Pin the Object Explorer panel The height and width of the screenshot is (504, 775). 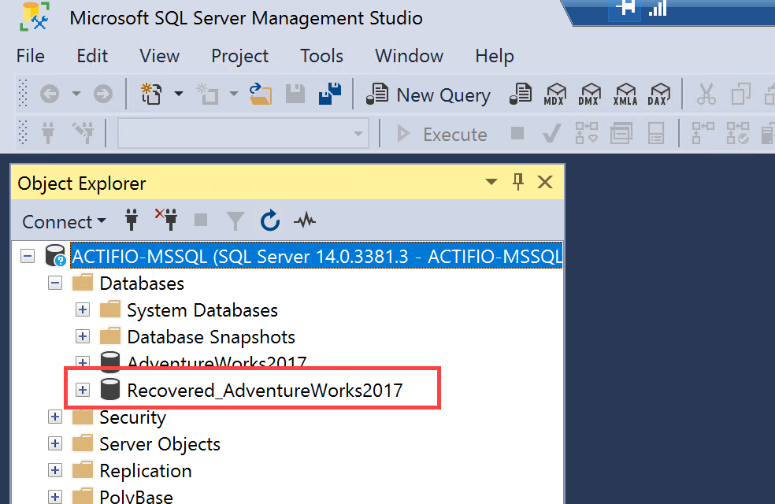(518, 182)
